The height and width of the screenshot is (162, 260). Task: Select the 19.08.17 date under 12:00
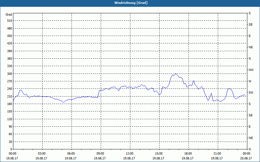129,158
